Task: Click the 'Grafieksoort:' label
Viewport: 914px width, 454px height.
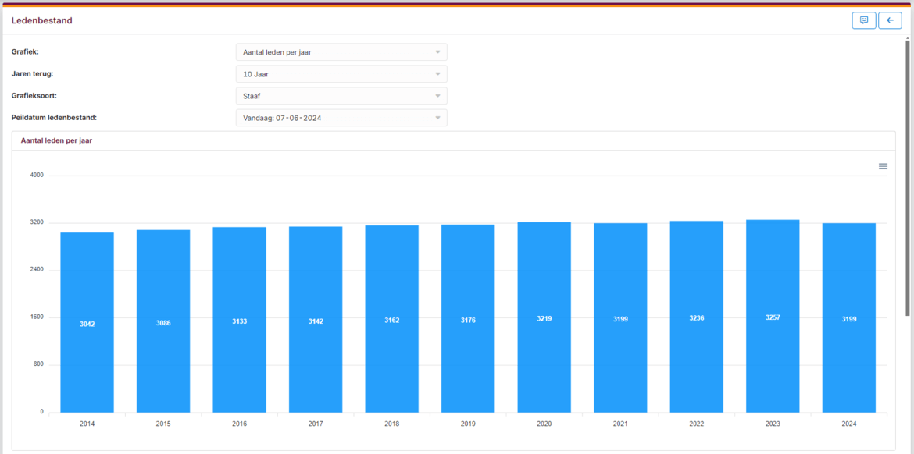Action: pyautogui.click(x=34, y=95)
